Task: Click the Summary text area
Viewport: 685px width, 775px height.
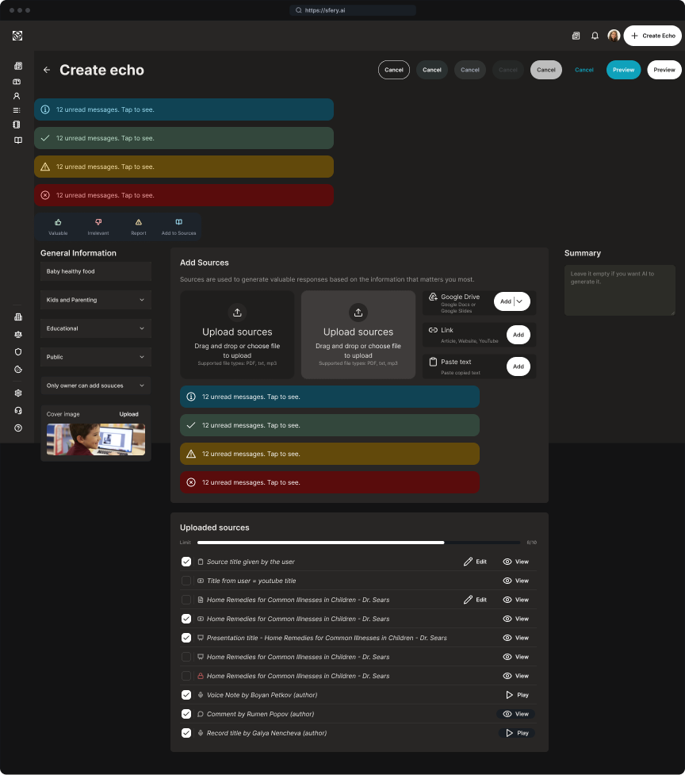Action: (x=619, y=290)
